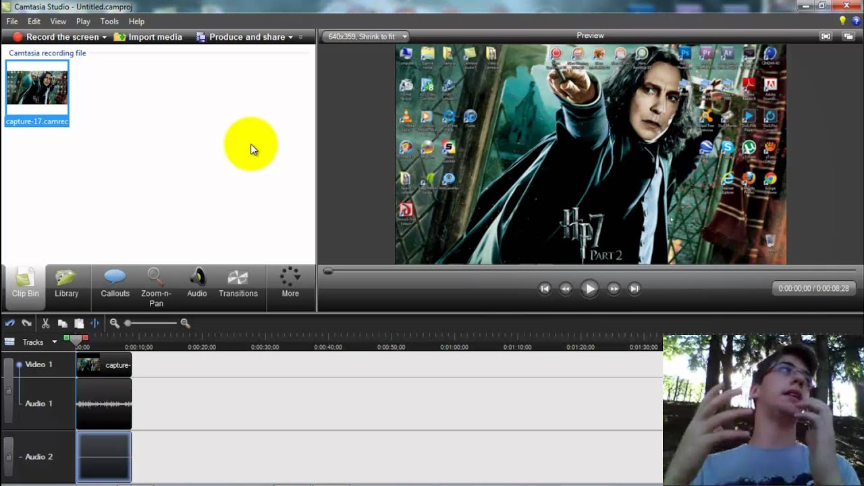Image resolution: width=864 pixels, height=486 pixels.
Task: Open the Play menu
Action: [83, 22]
